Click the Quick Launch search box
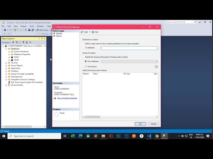The height and width of the screenshot is (159, 213). pyautogui.click(x=181, y=22)
